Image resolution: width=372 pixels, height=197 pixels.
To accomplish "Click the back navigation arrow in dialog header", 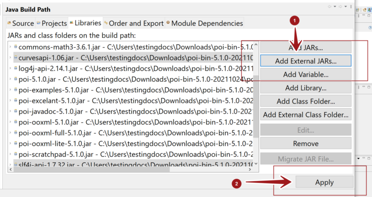I will tap(329, 7).
